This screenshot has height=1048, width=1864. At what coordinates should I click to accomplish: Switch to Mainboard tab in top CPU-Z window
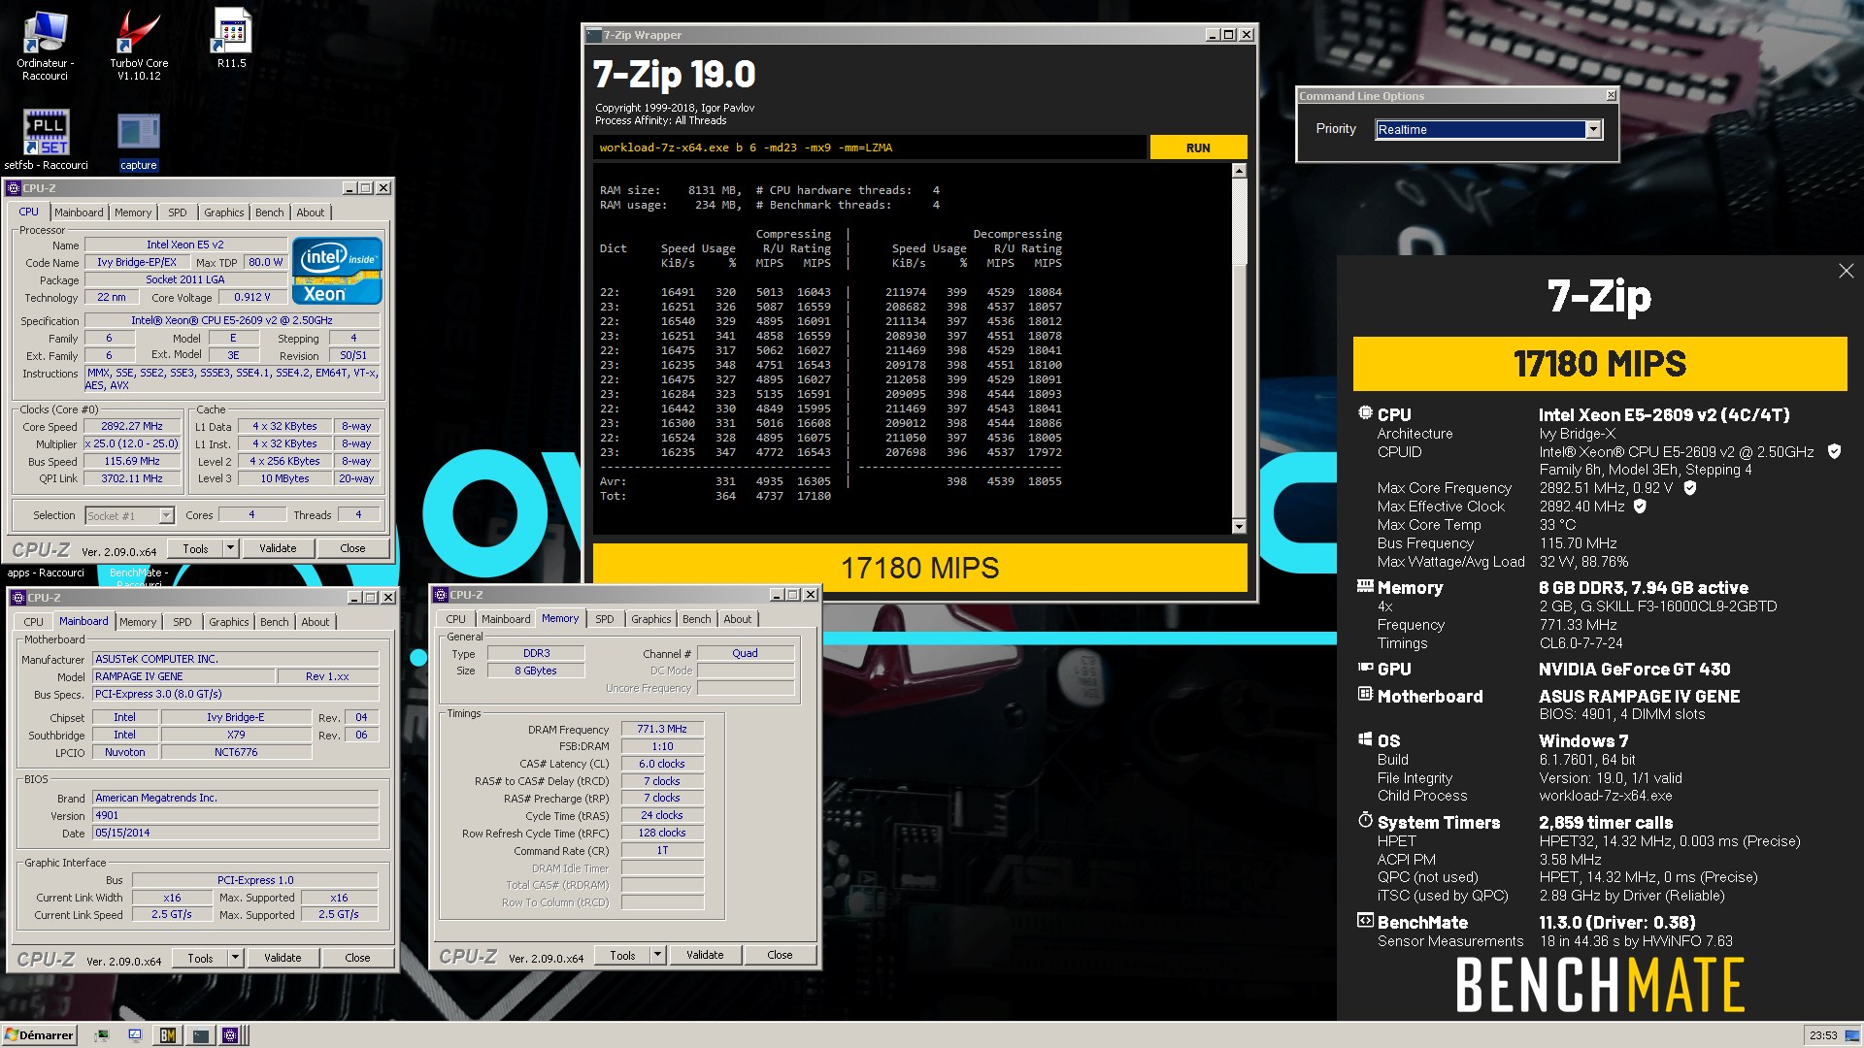79,213
